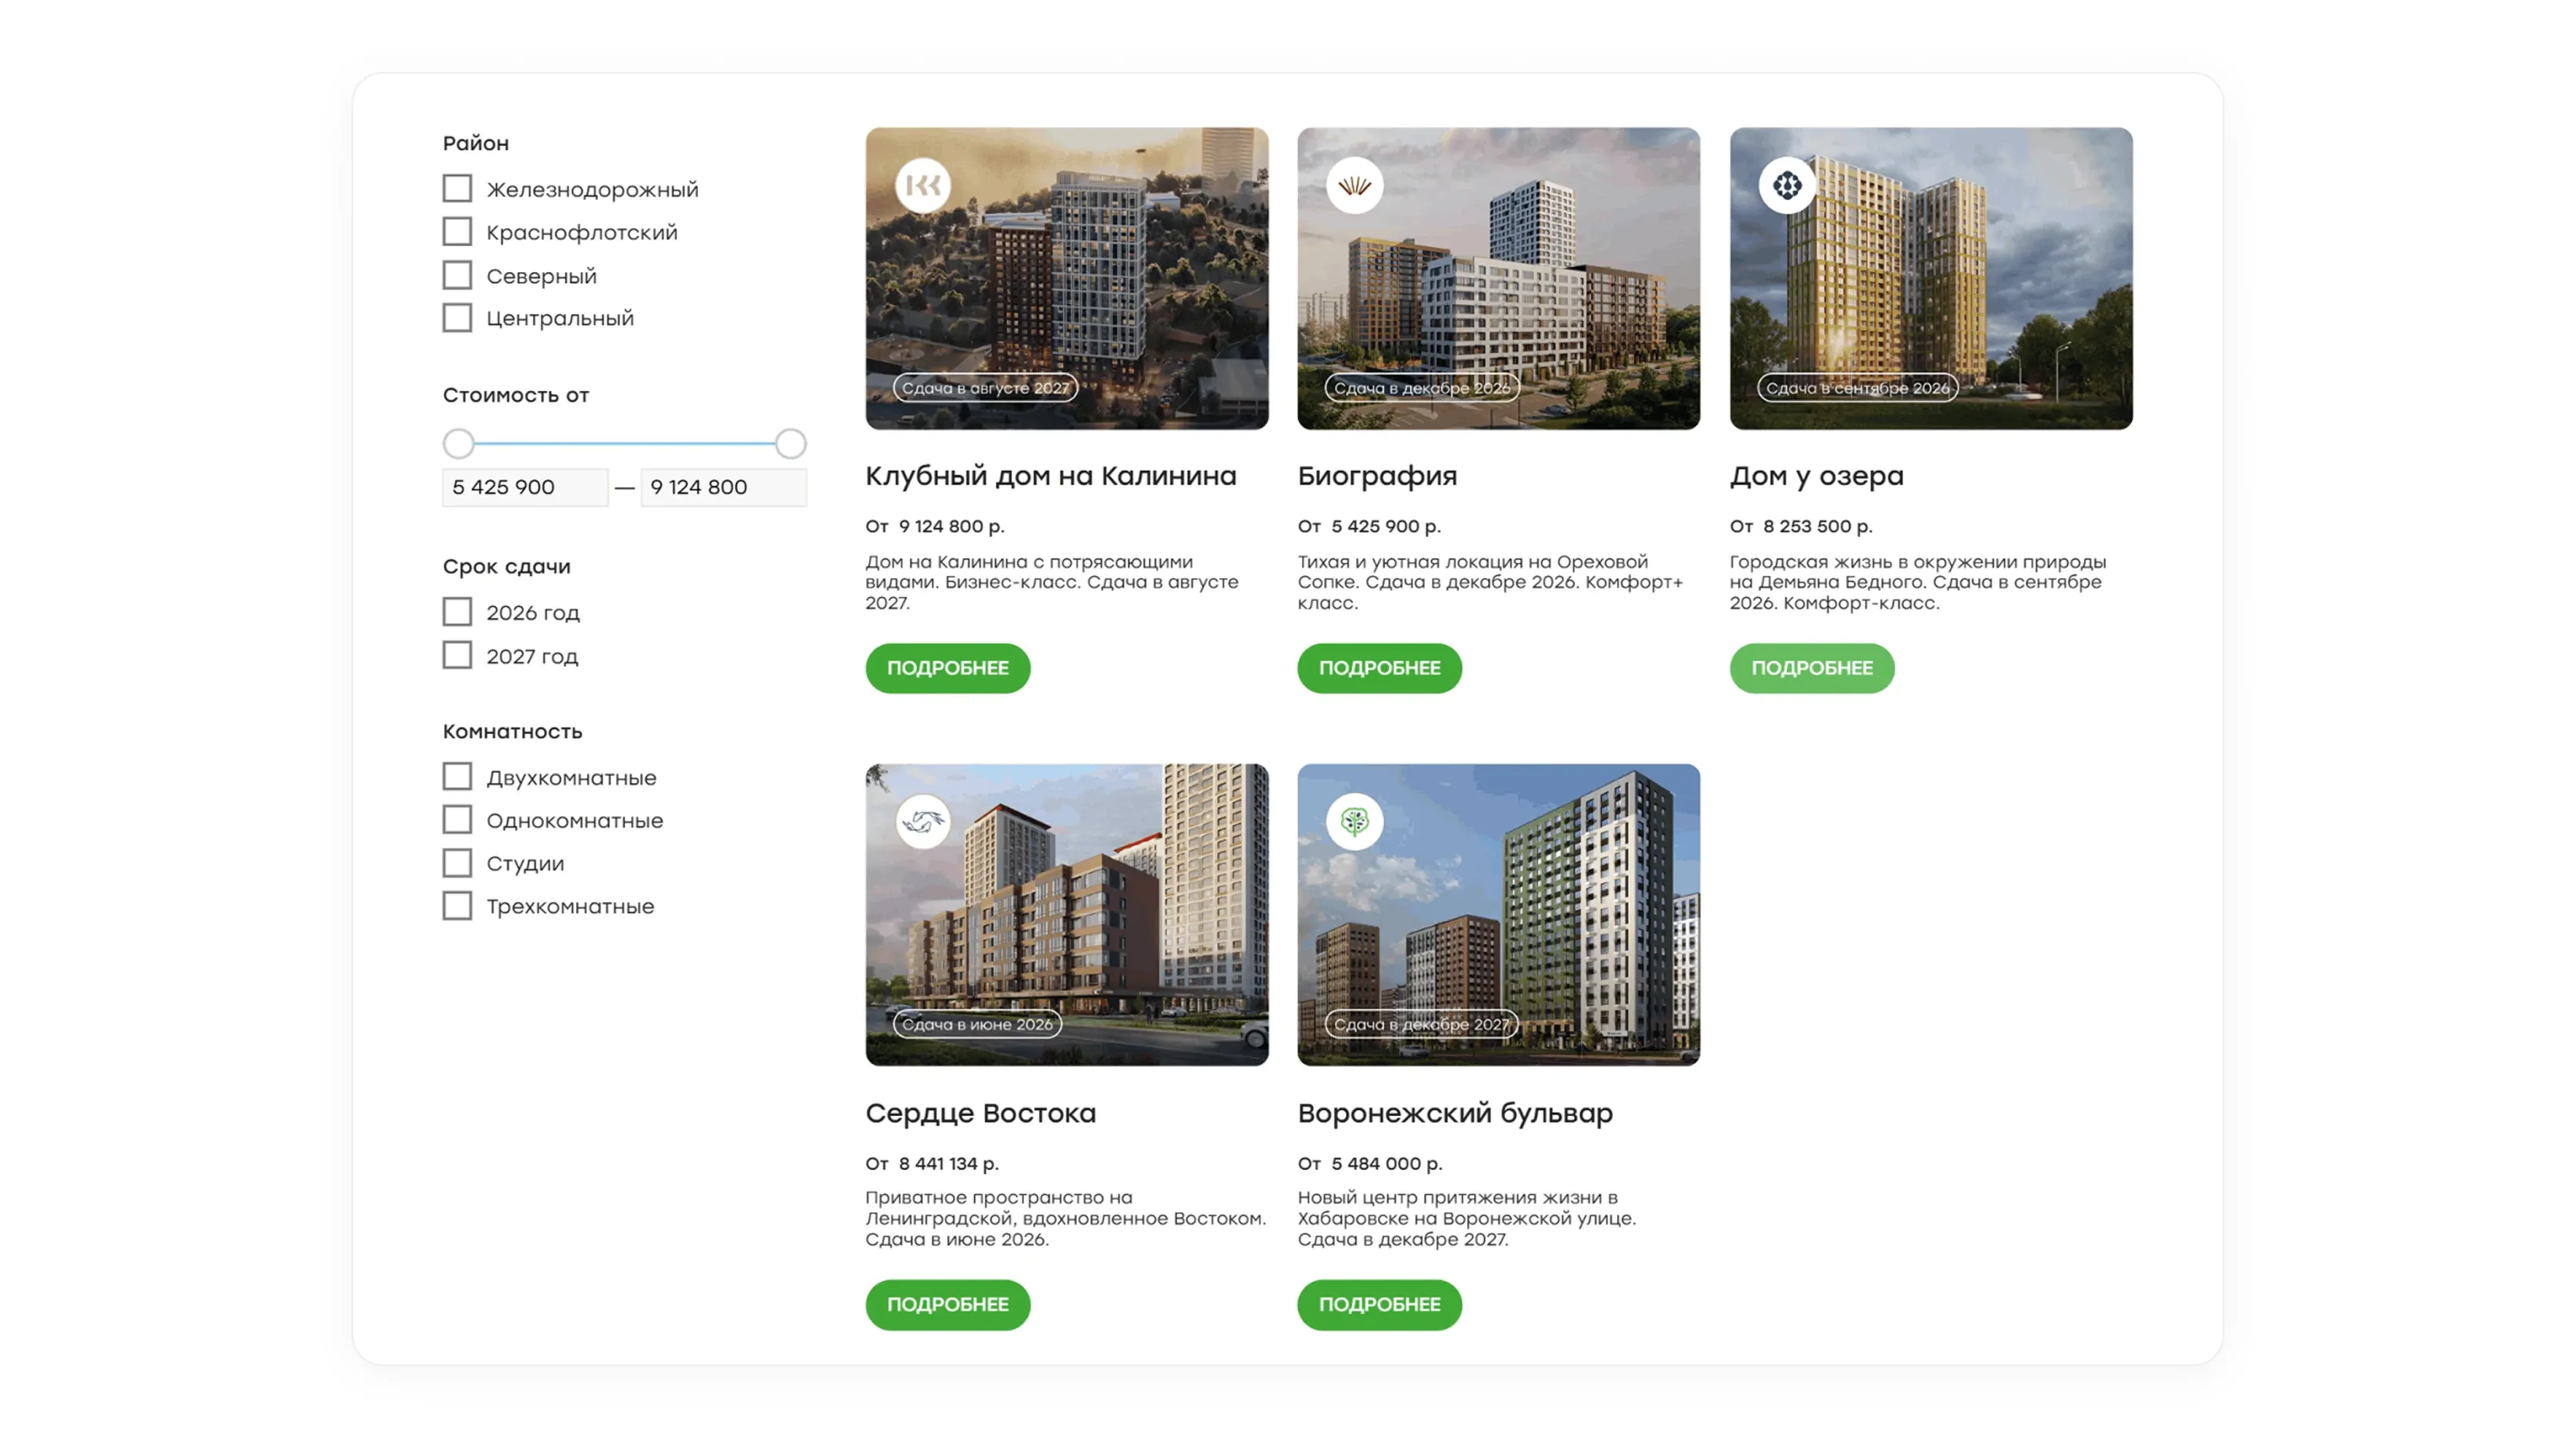Click the Клубный дом на Калинина logo icon
The image size is (2576, 1438).
pyautogui.click(x=922, y=185)
